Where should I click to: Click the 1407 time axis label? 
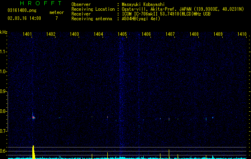point(170,34)
